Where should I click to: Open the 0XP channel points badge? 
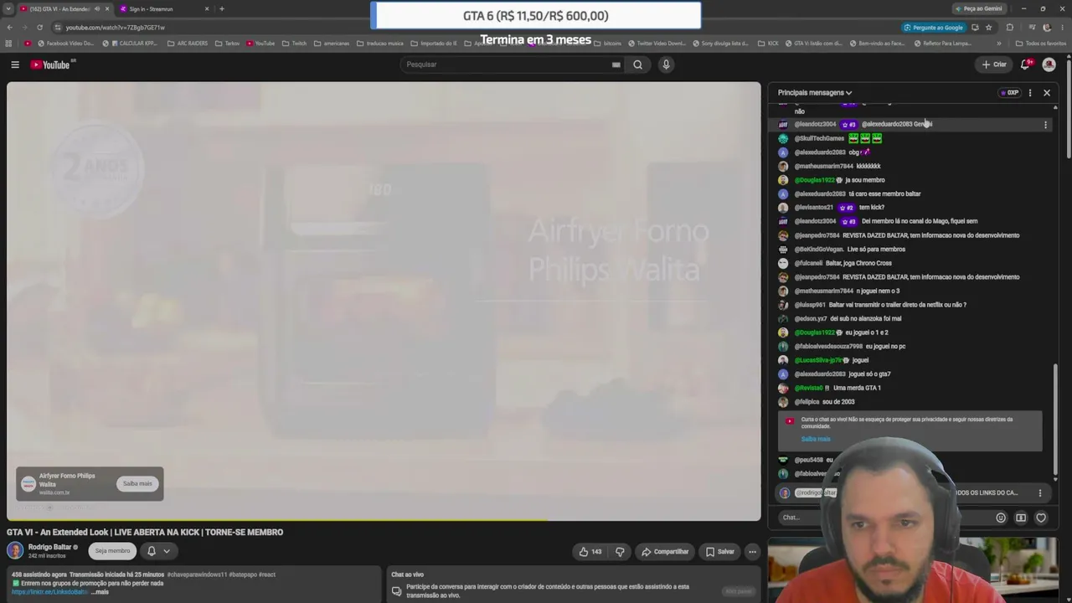(1010, 93)
